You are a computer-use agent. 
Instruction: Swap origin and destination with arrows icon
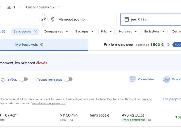point(43,19)
